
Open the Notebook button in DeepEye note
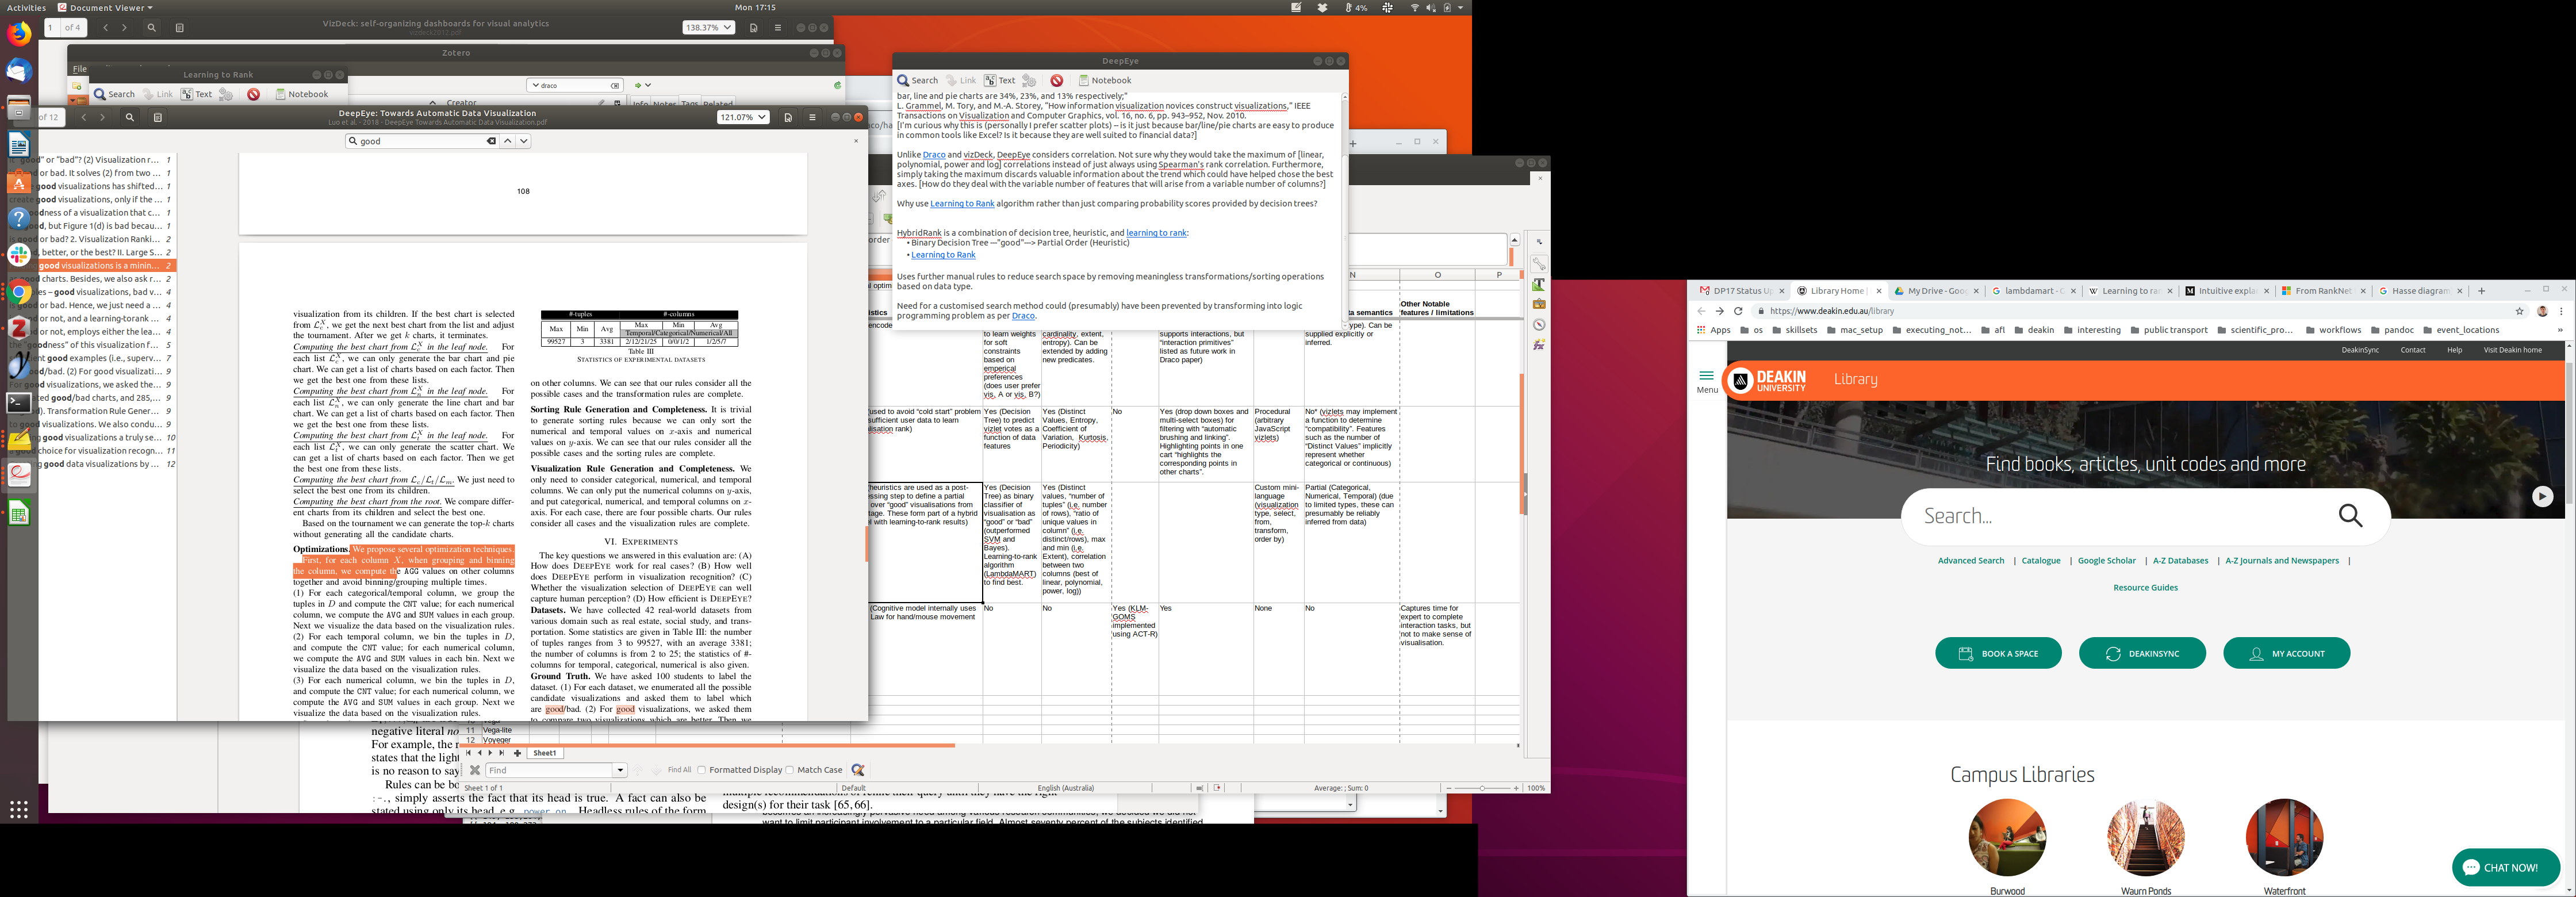click(1105, 80)
